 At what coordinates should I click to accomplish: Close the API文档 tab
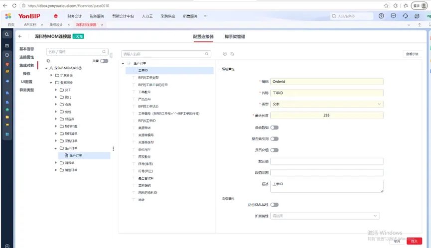coord(42,25)
